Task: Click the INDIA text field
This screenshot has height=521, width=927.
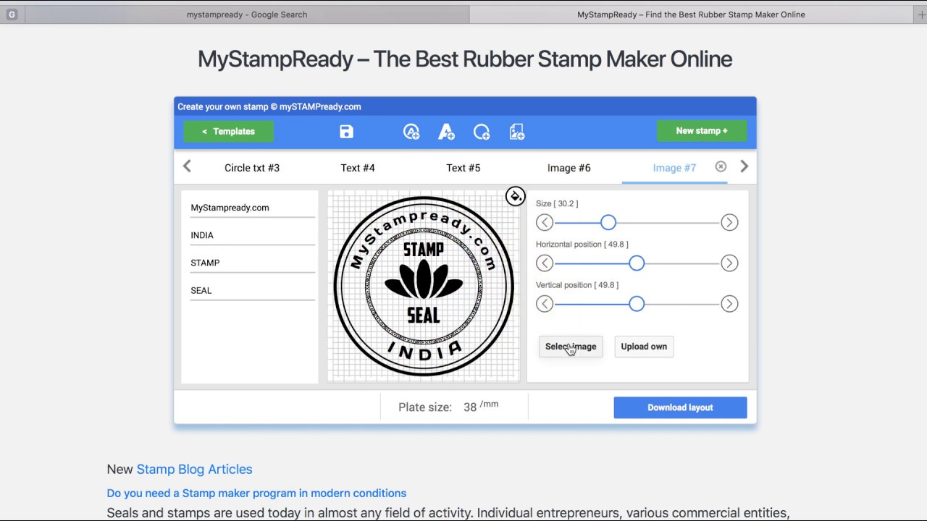Action: 253,235
